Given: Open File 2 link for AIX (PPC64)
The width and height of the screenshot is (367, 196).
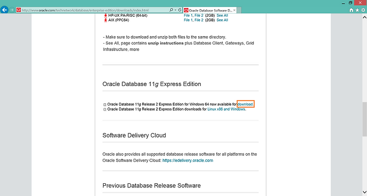Looking at the screenshot, I should pyautogui.click(x=199, y=20).
